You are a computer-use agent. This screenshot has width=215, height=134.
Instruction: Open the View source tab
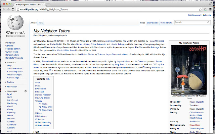point(153,23)
